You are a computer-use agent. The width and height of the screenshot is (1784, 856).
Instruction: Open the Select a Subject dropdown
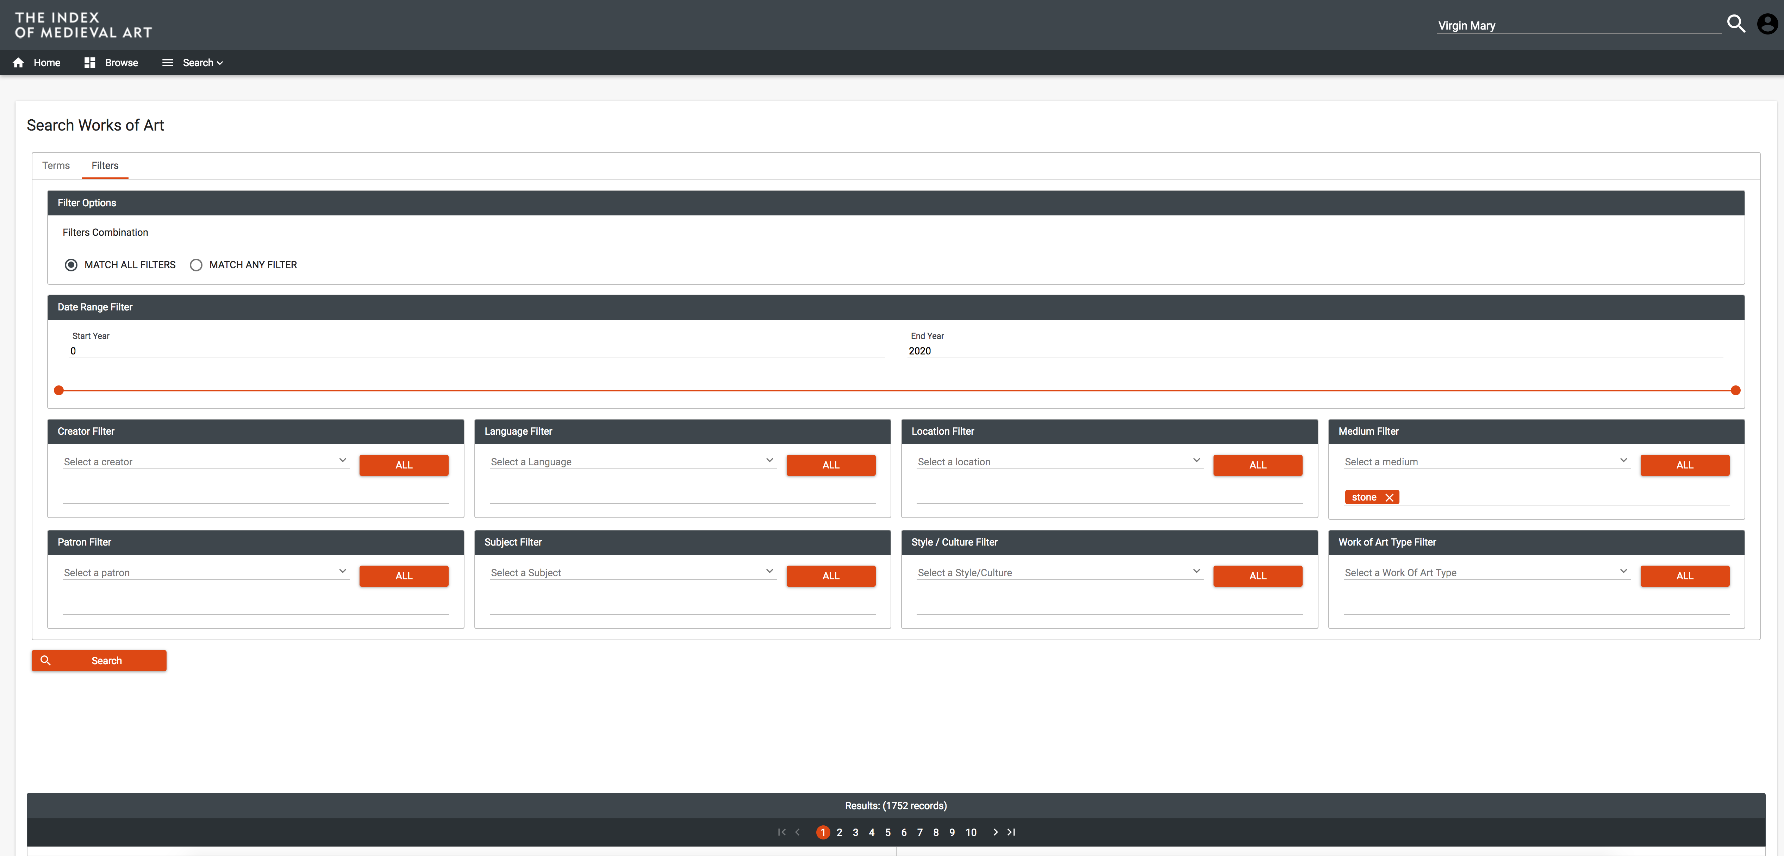click(x=633, y=573)
